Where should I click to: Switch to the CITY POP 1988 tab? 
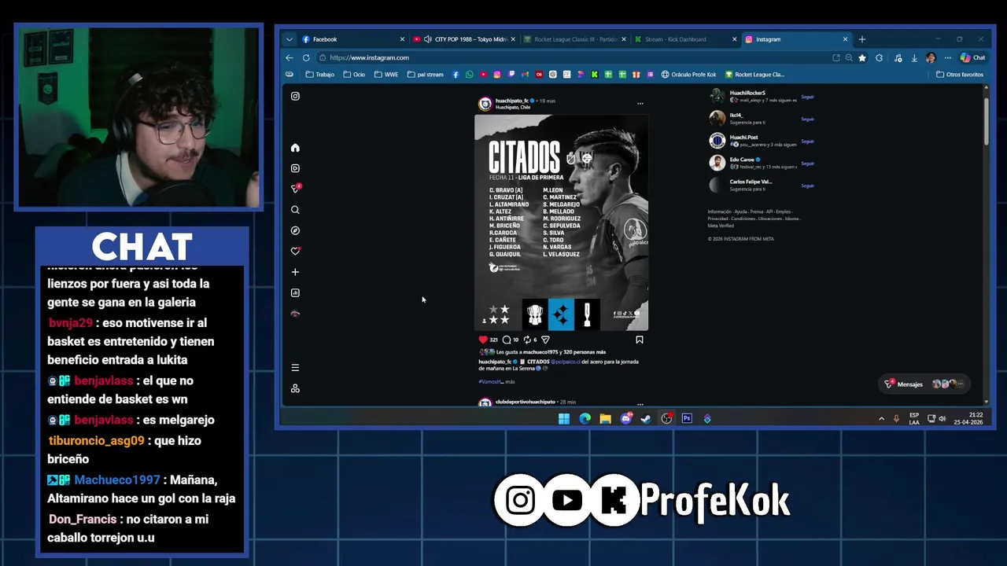464,39
